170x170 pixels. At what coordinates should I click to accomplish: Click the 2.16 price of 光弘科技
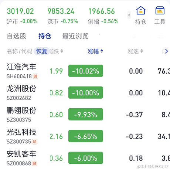pyautogui.click(x=56, y=136)
